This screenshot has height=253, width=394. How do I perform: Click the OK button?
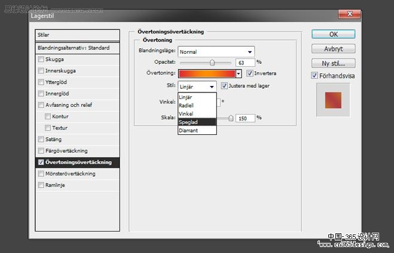333,34
